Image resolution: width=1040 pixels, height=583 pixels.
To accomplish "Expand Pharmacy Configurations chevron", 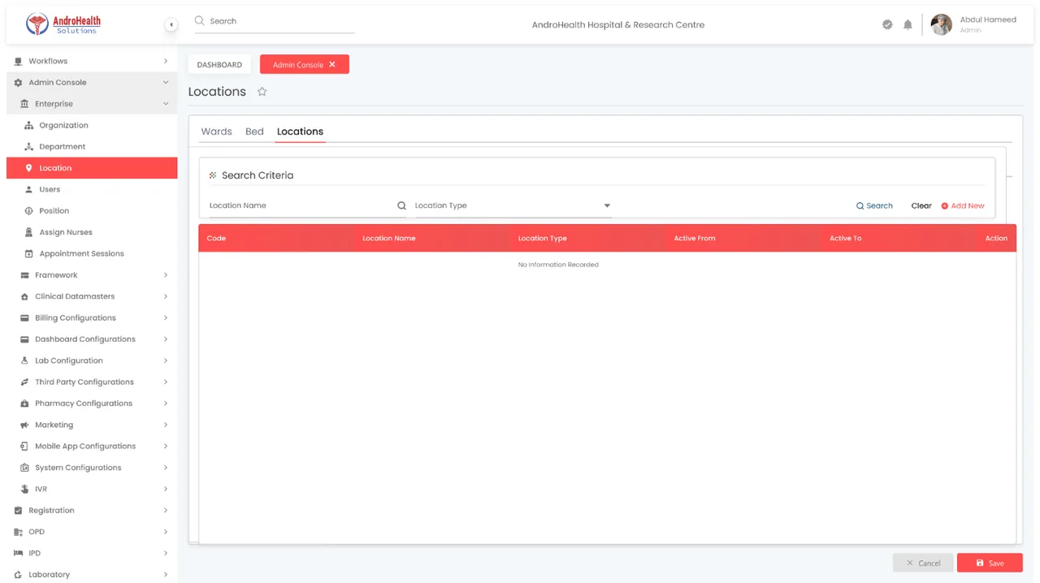I will point(166,404).
